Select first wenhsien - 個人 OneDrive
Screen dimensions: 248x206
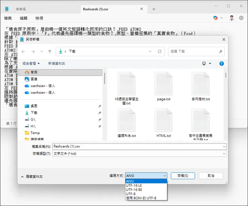(x=60, y=86)
